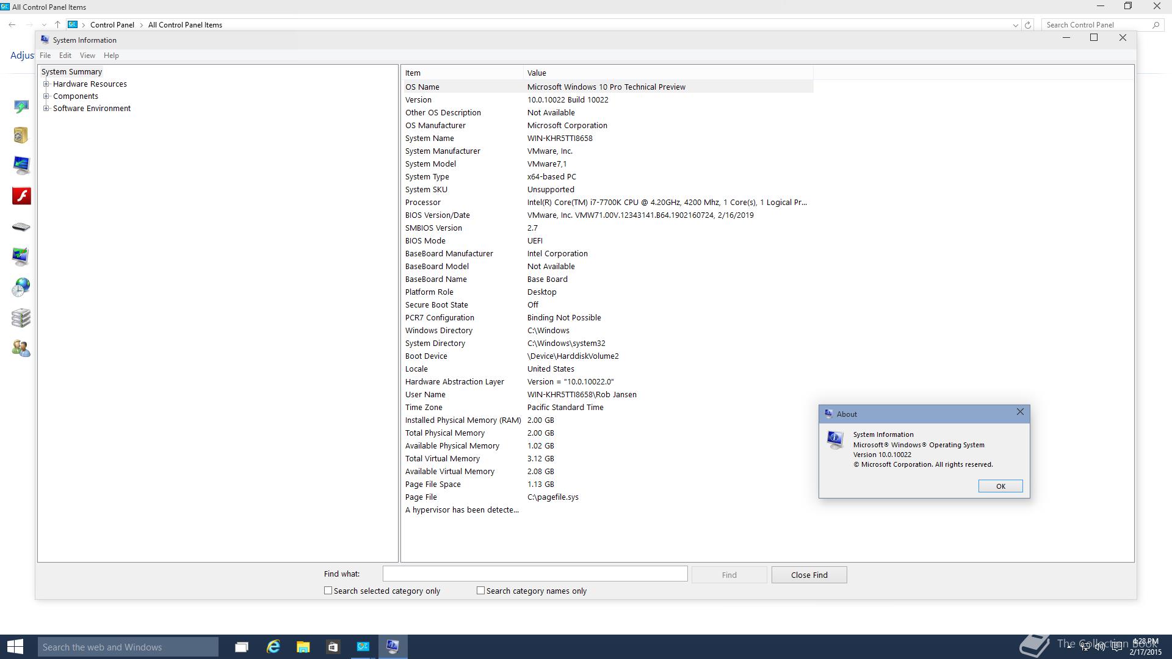Image resolution: width=1172 pixels, height=659 pixels.
Task: Open the Edit menu
Action: [65, 56]
